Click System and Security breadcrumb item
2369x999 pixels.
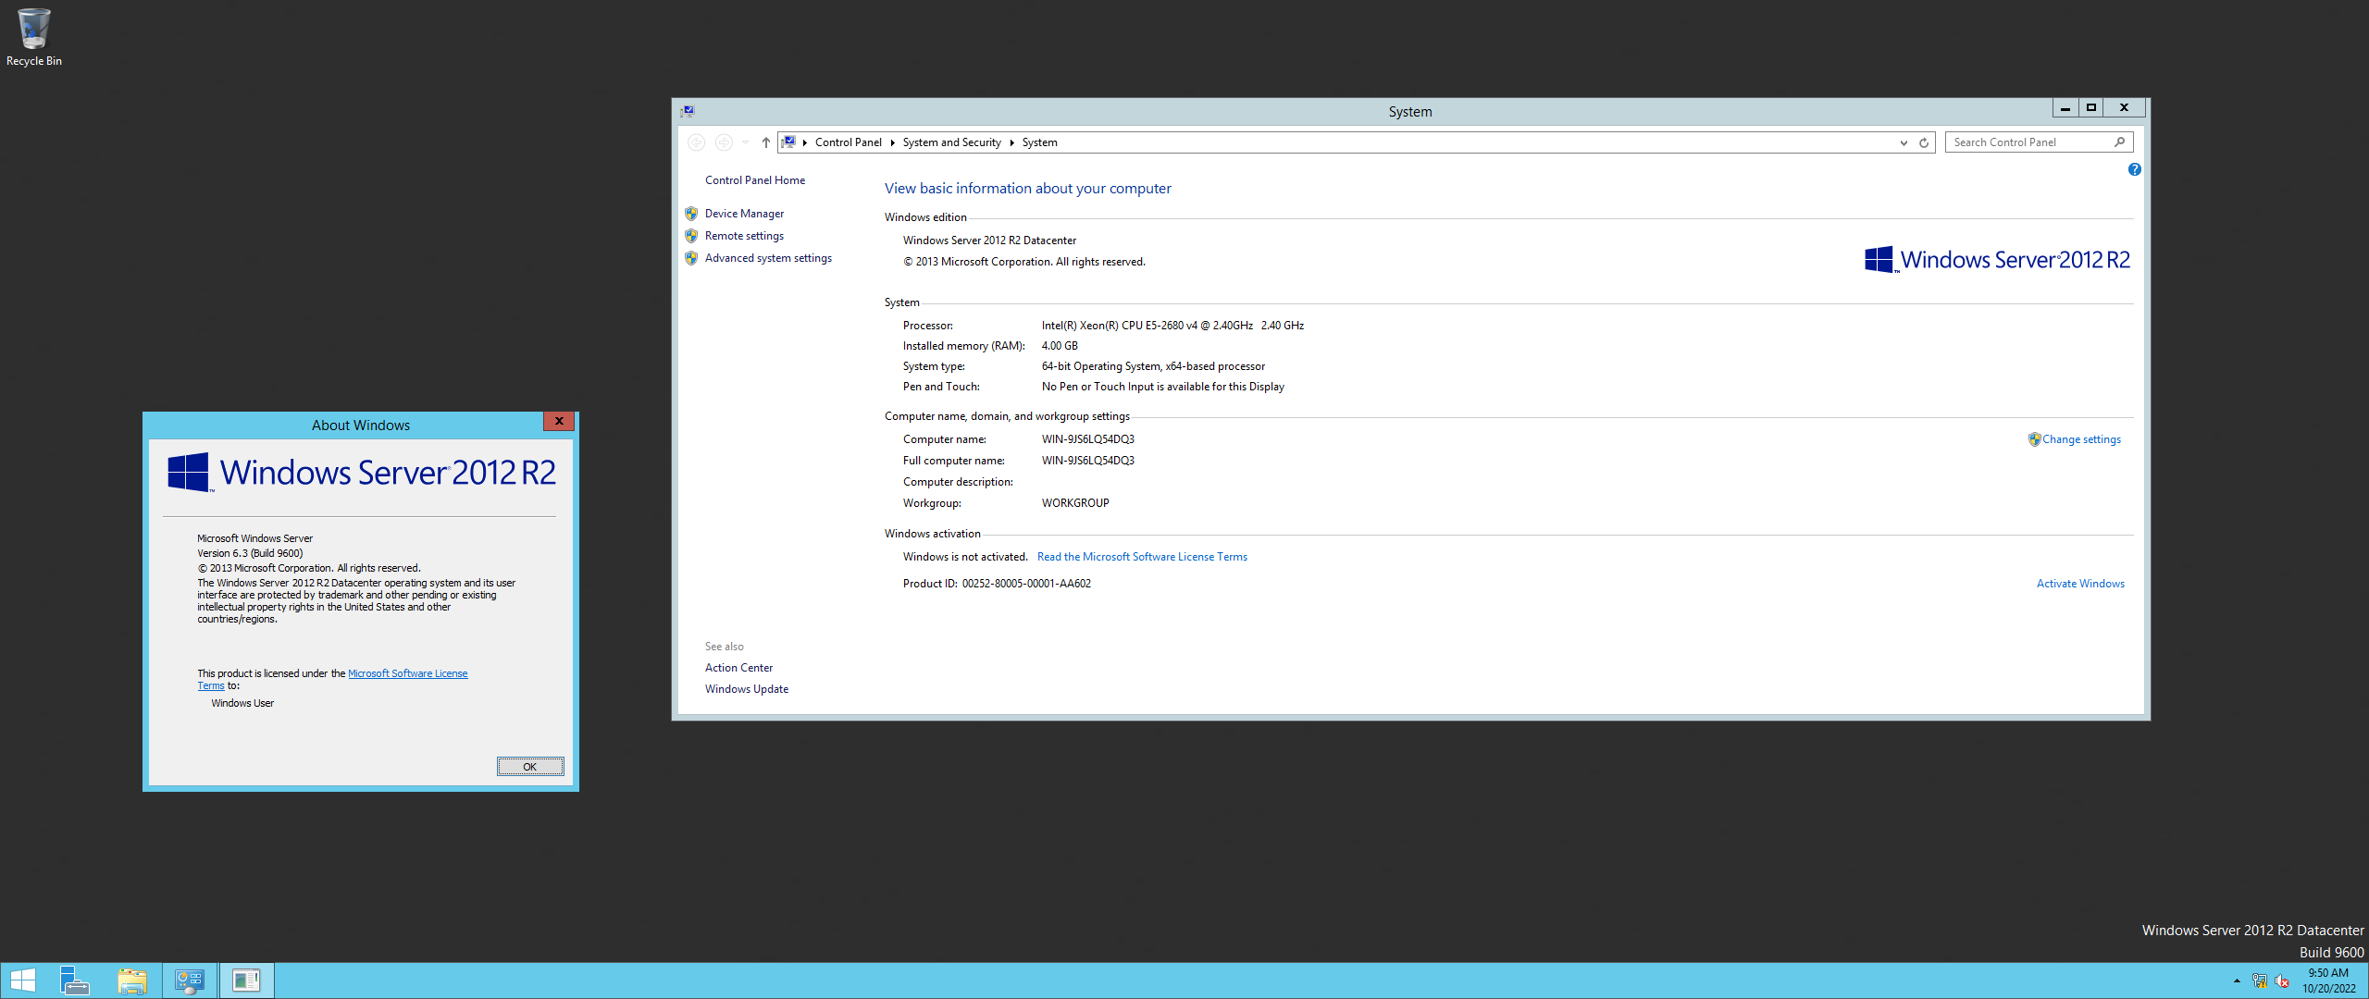(x=951, y=142)
